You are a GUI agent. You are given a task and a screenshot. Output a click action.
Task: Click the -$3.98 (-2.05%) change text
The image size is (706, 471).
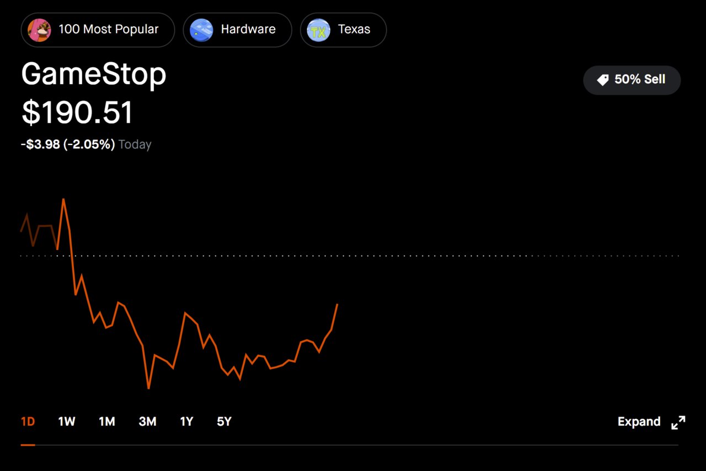tap(68, 144)
